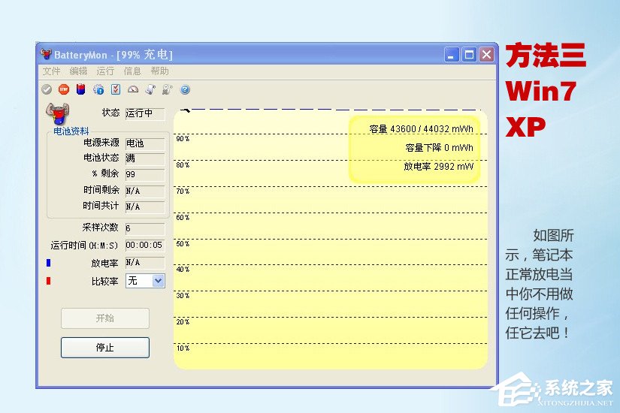The image size is (620, 413).
Task: Click the 容量 43600 / 44032 mWh text
Action: pos(421,129)
